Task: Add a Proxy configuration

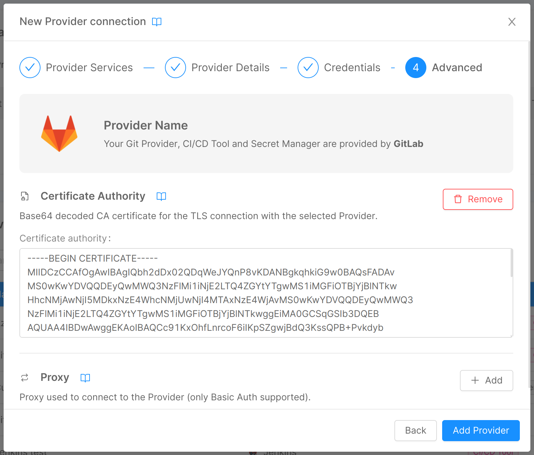Action: (486, 381)
